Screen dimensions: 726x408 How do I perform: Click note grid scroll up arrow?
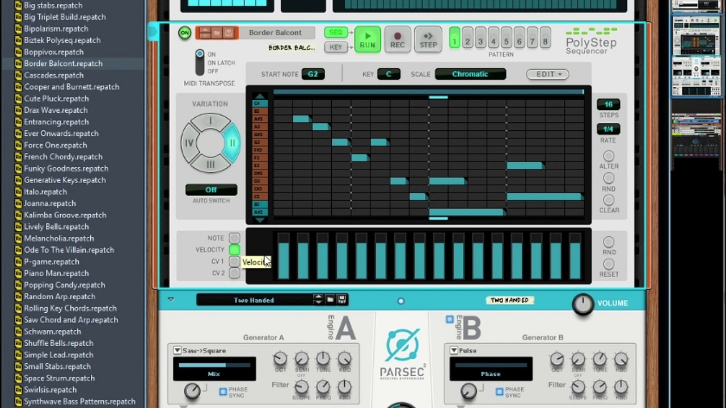pos(259,96)
